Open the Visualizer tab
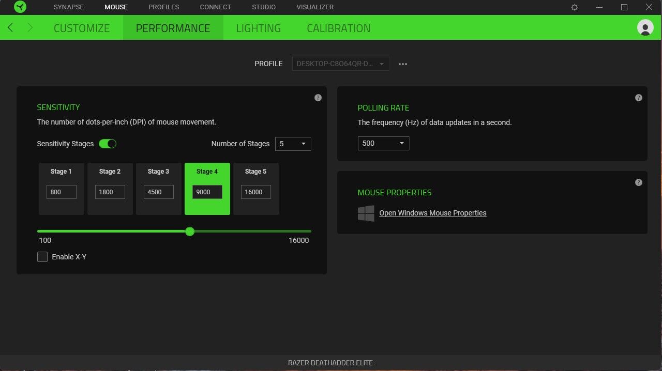Image resolution: width=662 pixels, height=371 pixels. [x=315, y=7]
